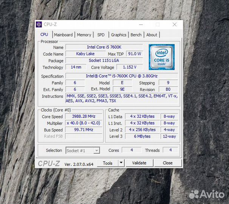The width and height of the screenshot is (229, 204).
Task: Switch to the Mainboard tab
Action: [63, 35]
